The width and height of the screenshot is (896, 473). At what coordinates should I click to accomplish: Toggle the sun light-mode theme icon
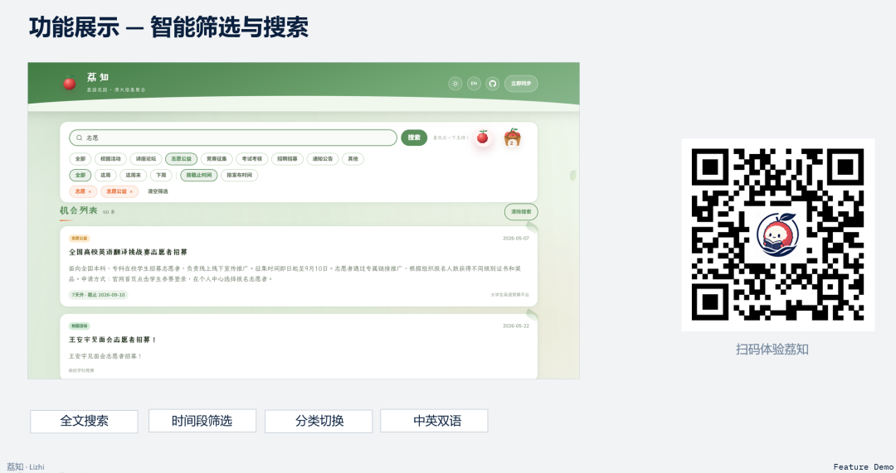[x=455, y=84]
